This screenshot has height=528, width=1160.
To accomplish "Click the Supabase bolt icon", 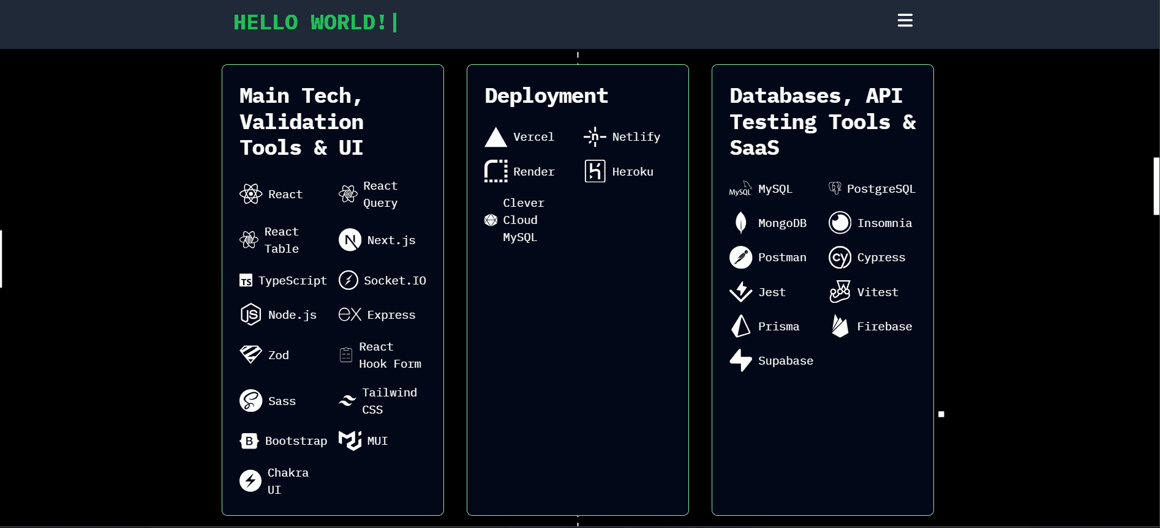I will (740, 360).
